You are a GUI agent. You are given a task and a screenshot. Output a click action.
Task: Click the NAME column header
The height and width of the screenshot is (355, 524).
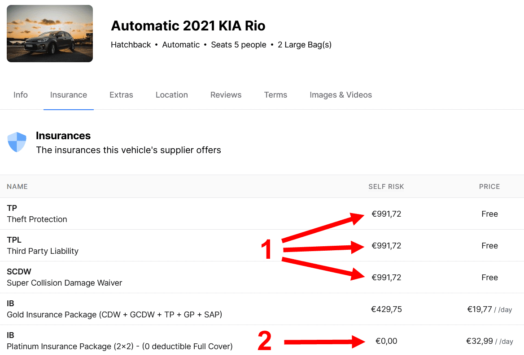pos(17,187)
